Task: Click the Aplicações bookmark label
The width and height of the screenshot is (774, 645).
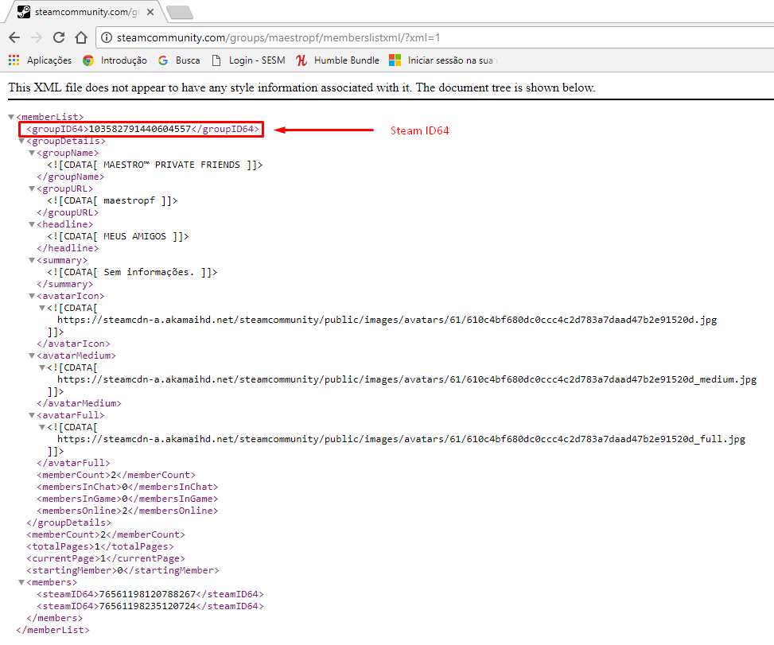Action: 49,60
